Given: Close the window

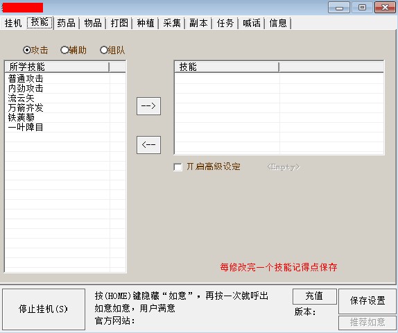Looking at the screenshot, I should click(385, 7).
